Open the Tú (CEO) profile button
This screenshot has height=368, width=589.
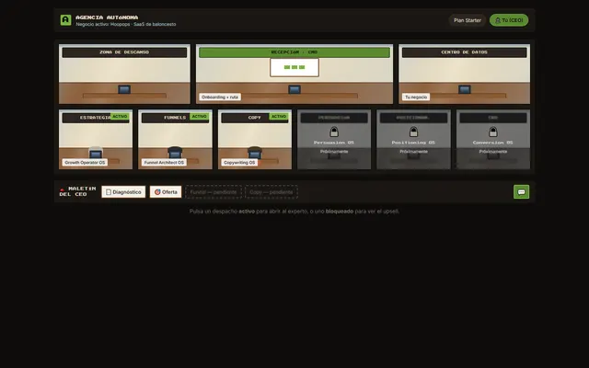point(509,20)
